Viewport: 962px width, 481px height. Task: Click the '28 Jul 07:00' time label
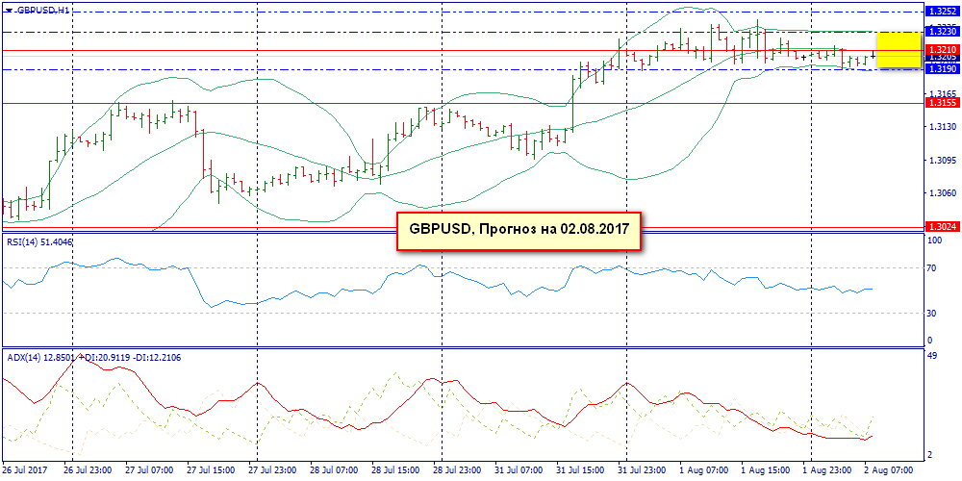[333, 469]
